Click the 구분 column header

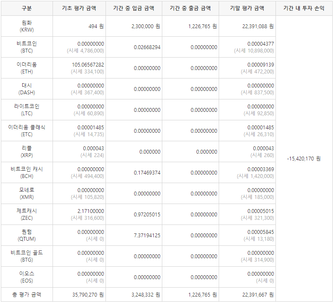(26, 9)
